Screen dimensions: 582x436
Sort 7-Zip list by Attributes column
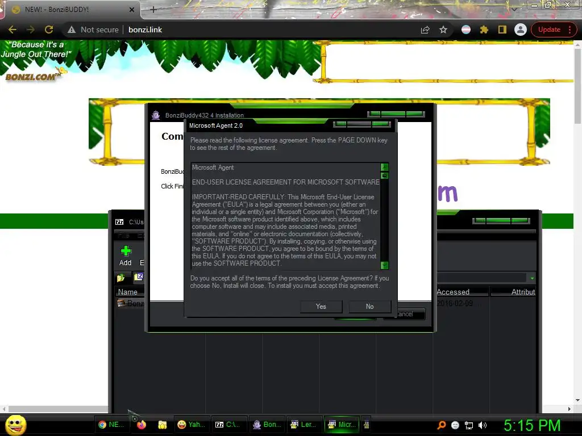point(514,292)
